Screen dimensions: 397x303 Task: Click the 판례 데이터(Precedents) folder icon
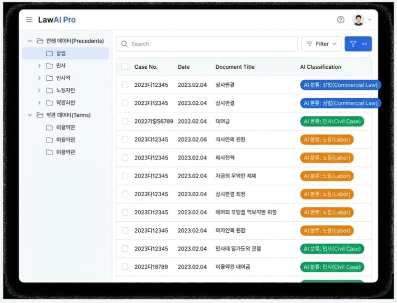coord(40,41)
